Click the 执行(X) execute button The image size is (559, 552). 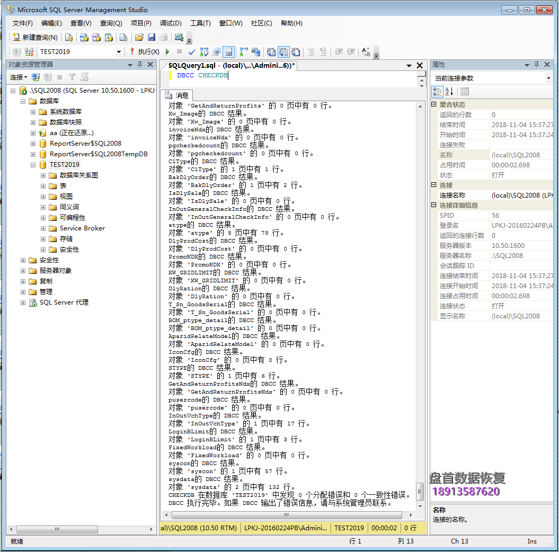tap(145, 52)
